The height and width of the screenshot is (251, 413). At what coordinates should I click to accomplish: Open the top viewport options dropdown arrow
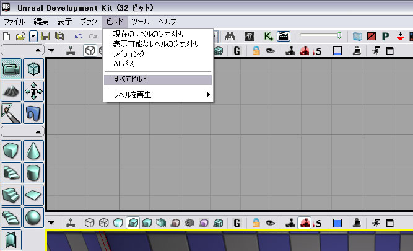(x=51, y=50)
